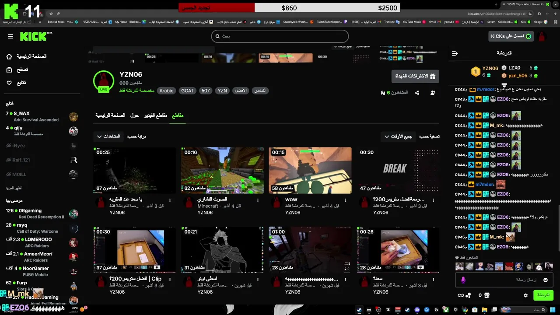Open chat settings gear icon
Viewport: 560px width, 315px height.
point(525,295)
